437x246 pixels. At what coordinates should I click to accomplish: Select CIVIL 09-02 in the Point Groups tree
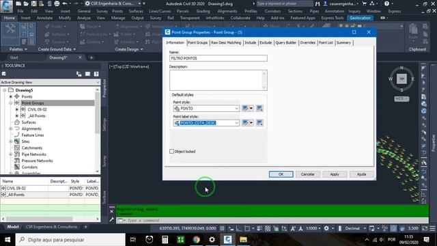point(38,109)
